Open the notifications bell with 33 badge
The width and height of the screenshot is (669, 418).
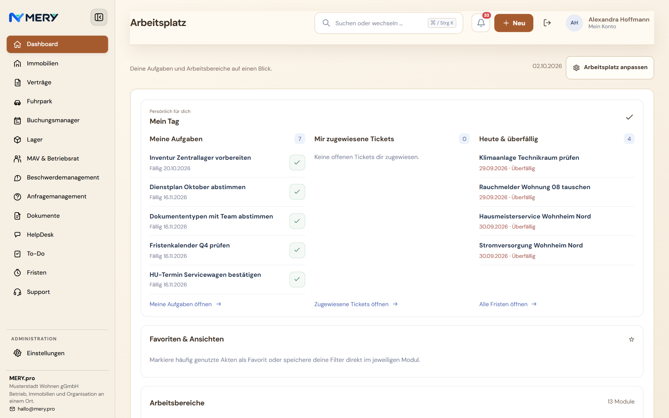point(481,23)
